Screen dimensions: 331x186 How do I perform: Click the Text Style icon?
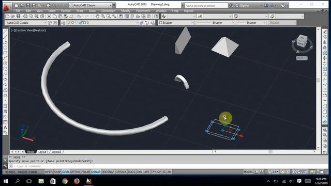[x=164, y=16]
